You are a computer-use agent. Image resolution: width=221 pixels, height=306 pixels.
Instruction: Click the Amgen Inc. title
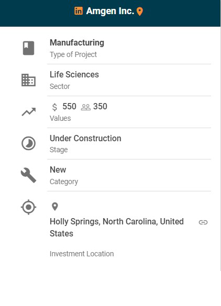pos(110,11)
